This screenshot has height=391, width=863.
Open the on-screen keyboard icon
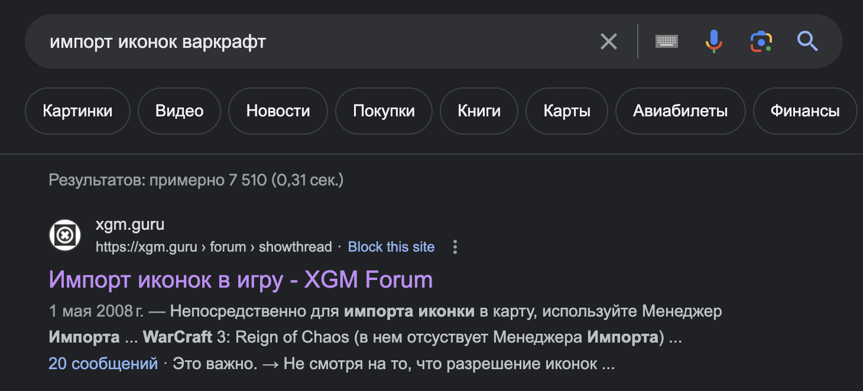(666, 41)
